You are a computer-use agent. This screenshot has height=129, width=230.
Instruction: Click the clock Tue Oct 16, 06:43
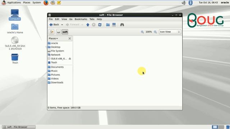coord(208,3)
